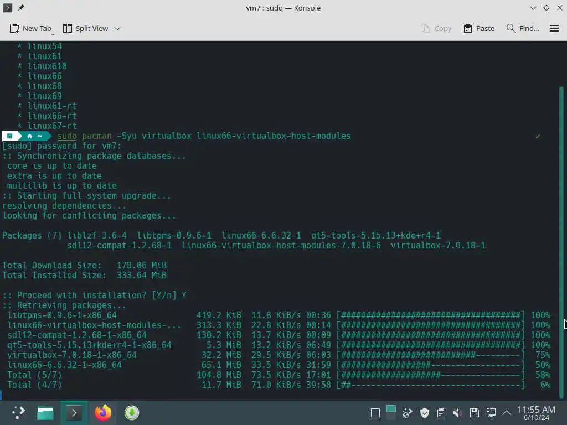
Task: Click 'Total Installed Size: 333.64 MiB' line
Action: coord(84,276)
